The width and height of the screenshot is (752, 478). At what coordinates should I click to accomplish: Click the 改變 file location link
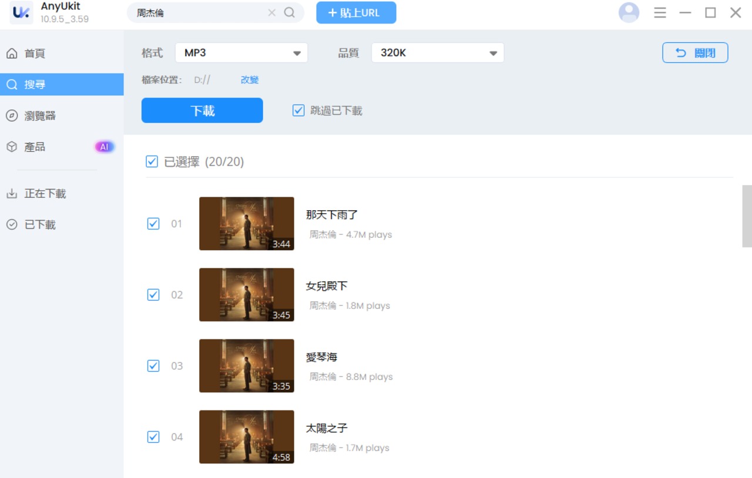pyautogui.click(x=250, y=80)
